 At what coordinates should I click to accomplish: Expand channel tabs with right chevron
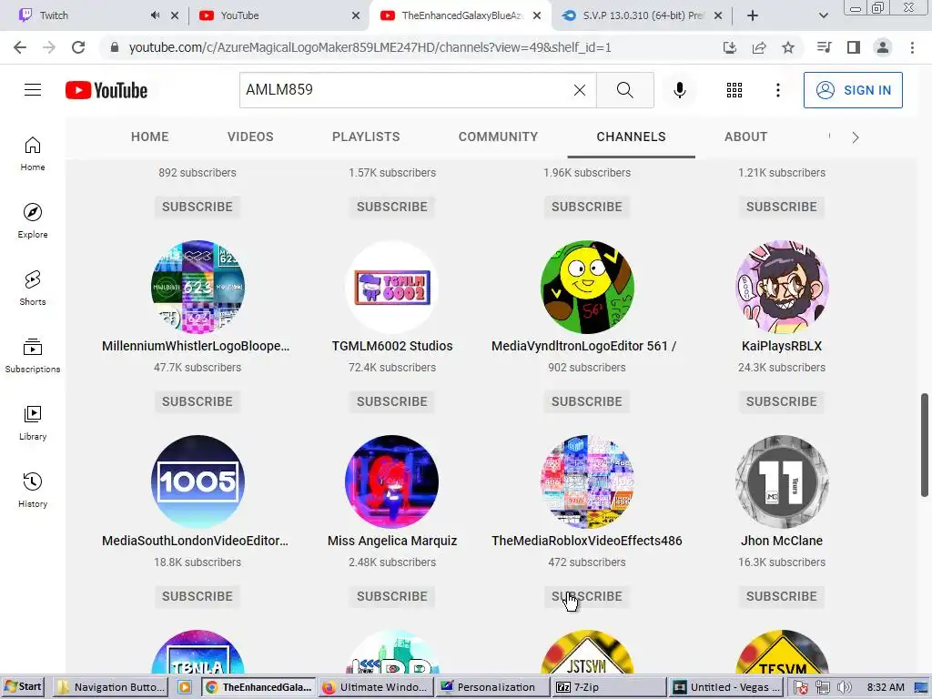coord(856,137)
